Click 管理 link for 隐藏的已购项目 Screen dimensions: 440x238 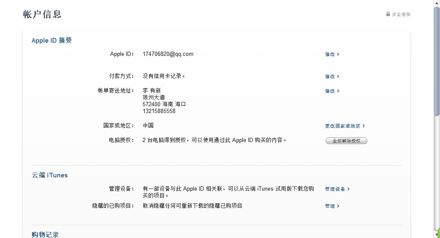pos(332,206)
